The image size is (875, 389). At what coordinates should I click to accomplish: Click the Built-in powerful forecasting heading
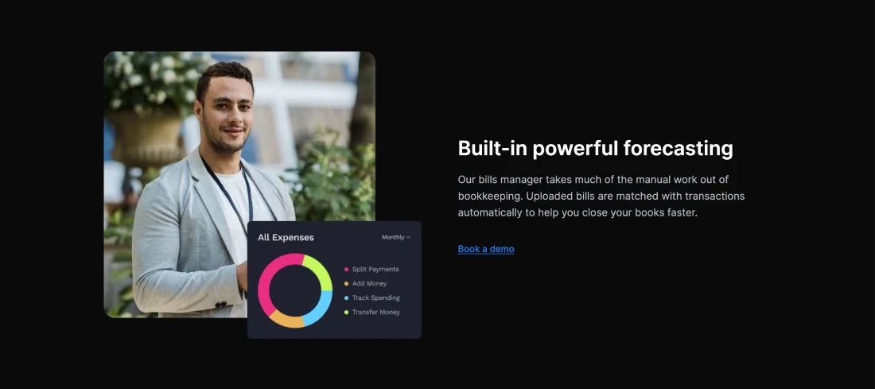596,149
